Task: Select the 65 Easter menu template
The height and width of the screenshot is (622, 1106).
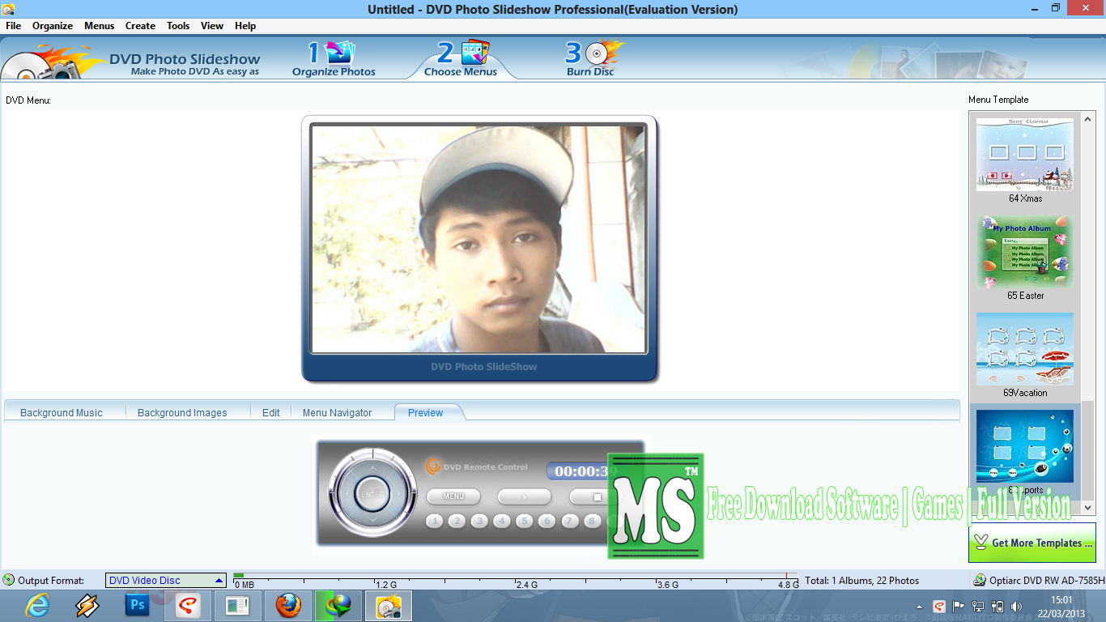Action: point(1025,258)
